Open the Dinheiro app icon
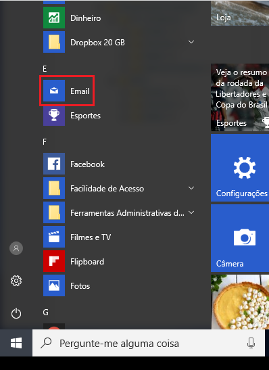This screenshot has width=269, height=370. (x=54, y=18)
